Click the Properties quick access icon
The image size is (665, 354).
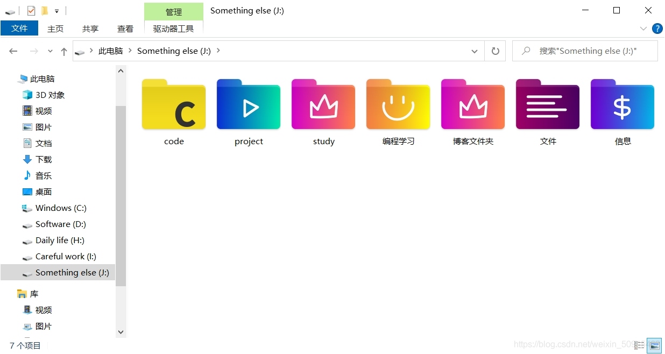coord(31,11)
